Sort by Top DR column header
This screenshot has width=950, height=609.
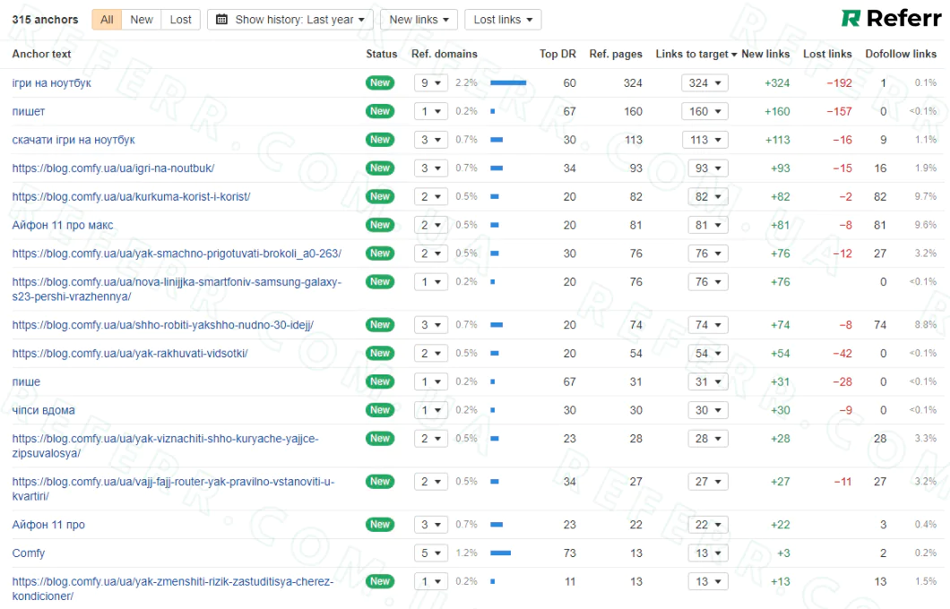point(557,54)
